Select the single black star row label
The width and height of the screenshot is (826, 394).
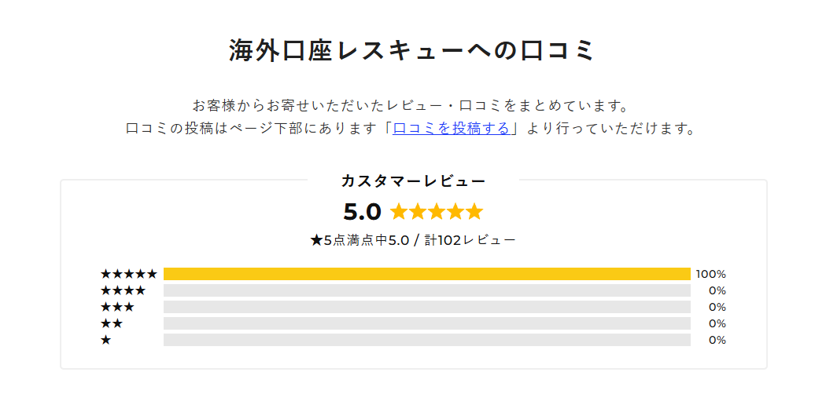click(106, 340)
